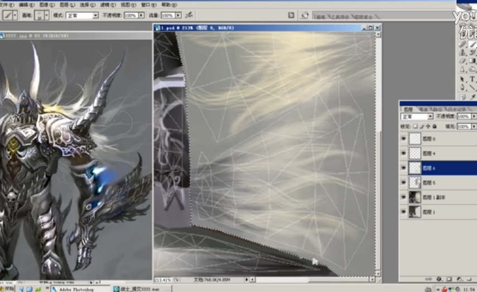The height and width of the screenshot is (292, 477).
Task: Click the link layers icon
Action: coord(428,279)
